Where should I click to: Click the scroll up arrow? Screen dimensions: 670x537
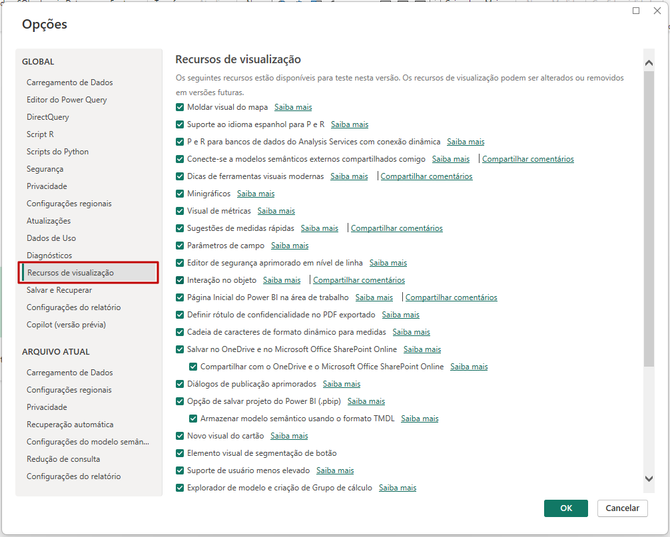point(649,63)
